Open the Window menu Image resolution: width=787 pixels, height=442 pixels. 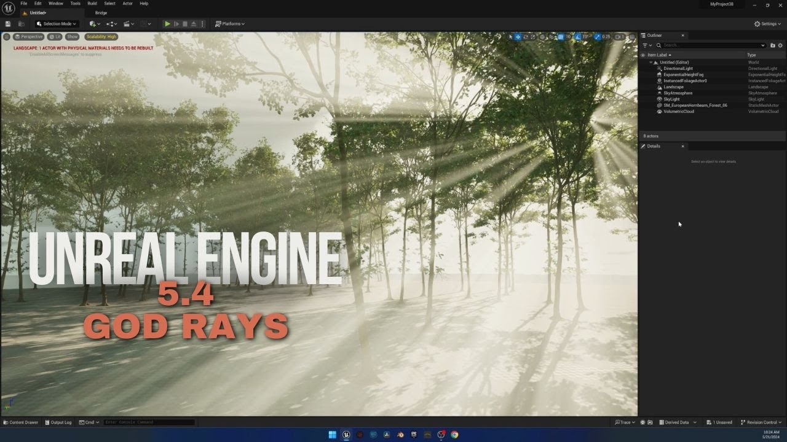click(56, 4)
